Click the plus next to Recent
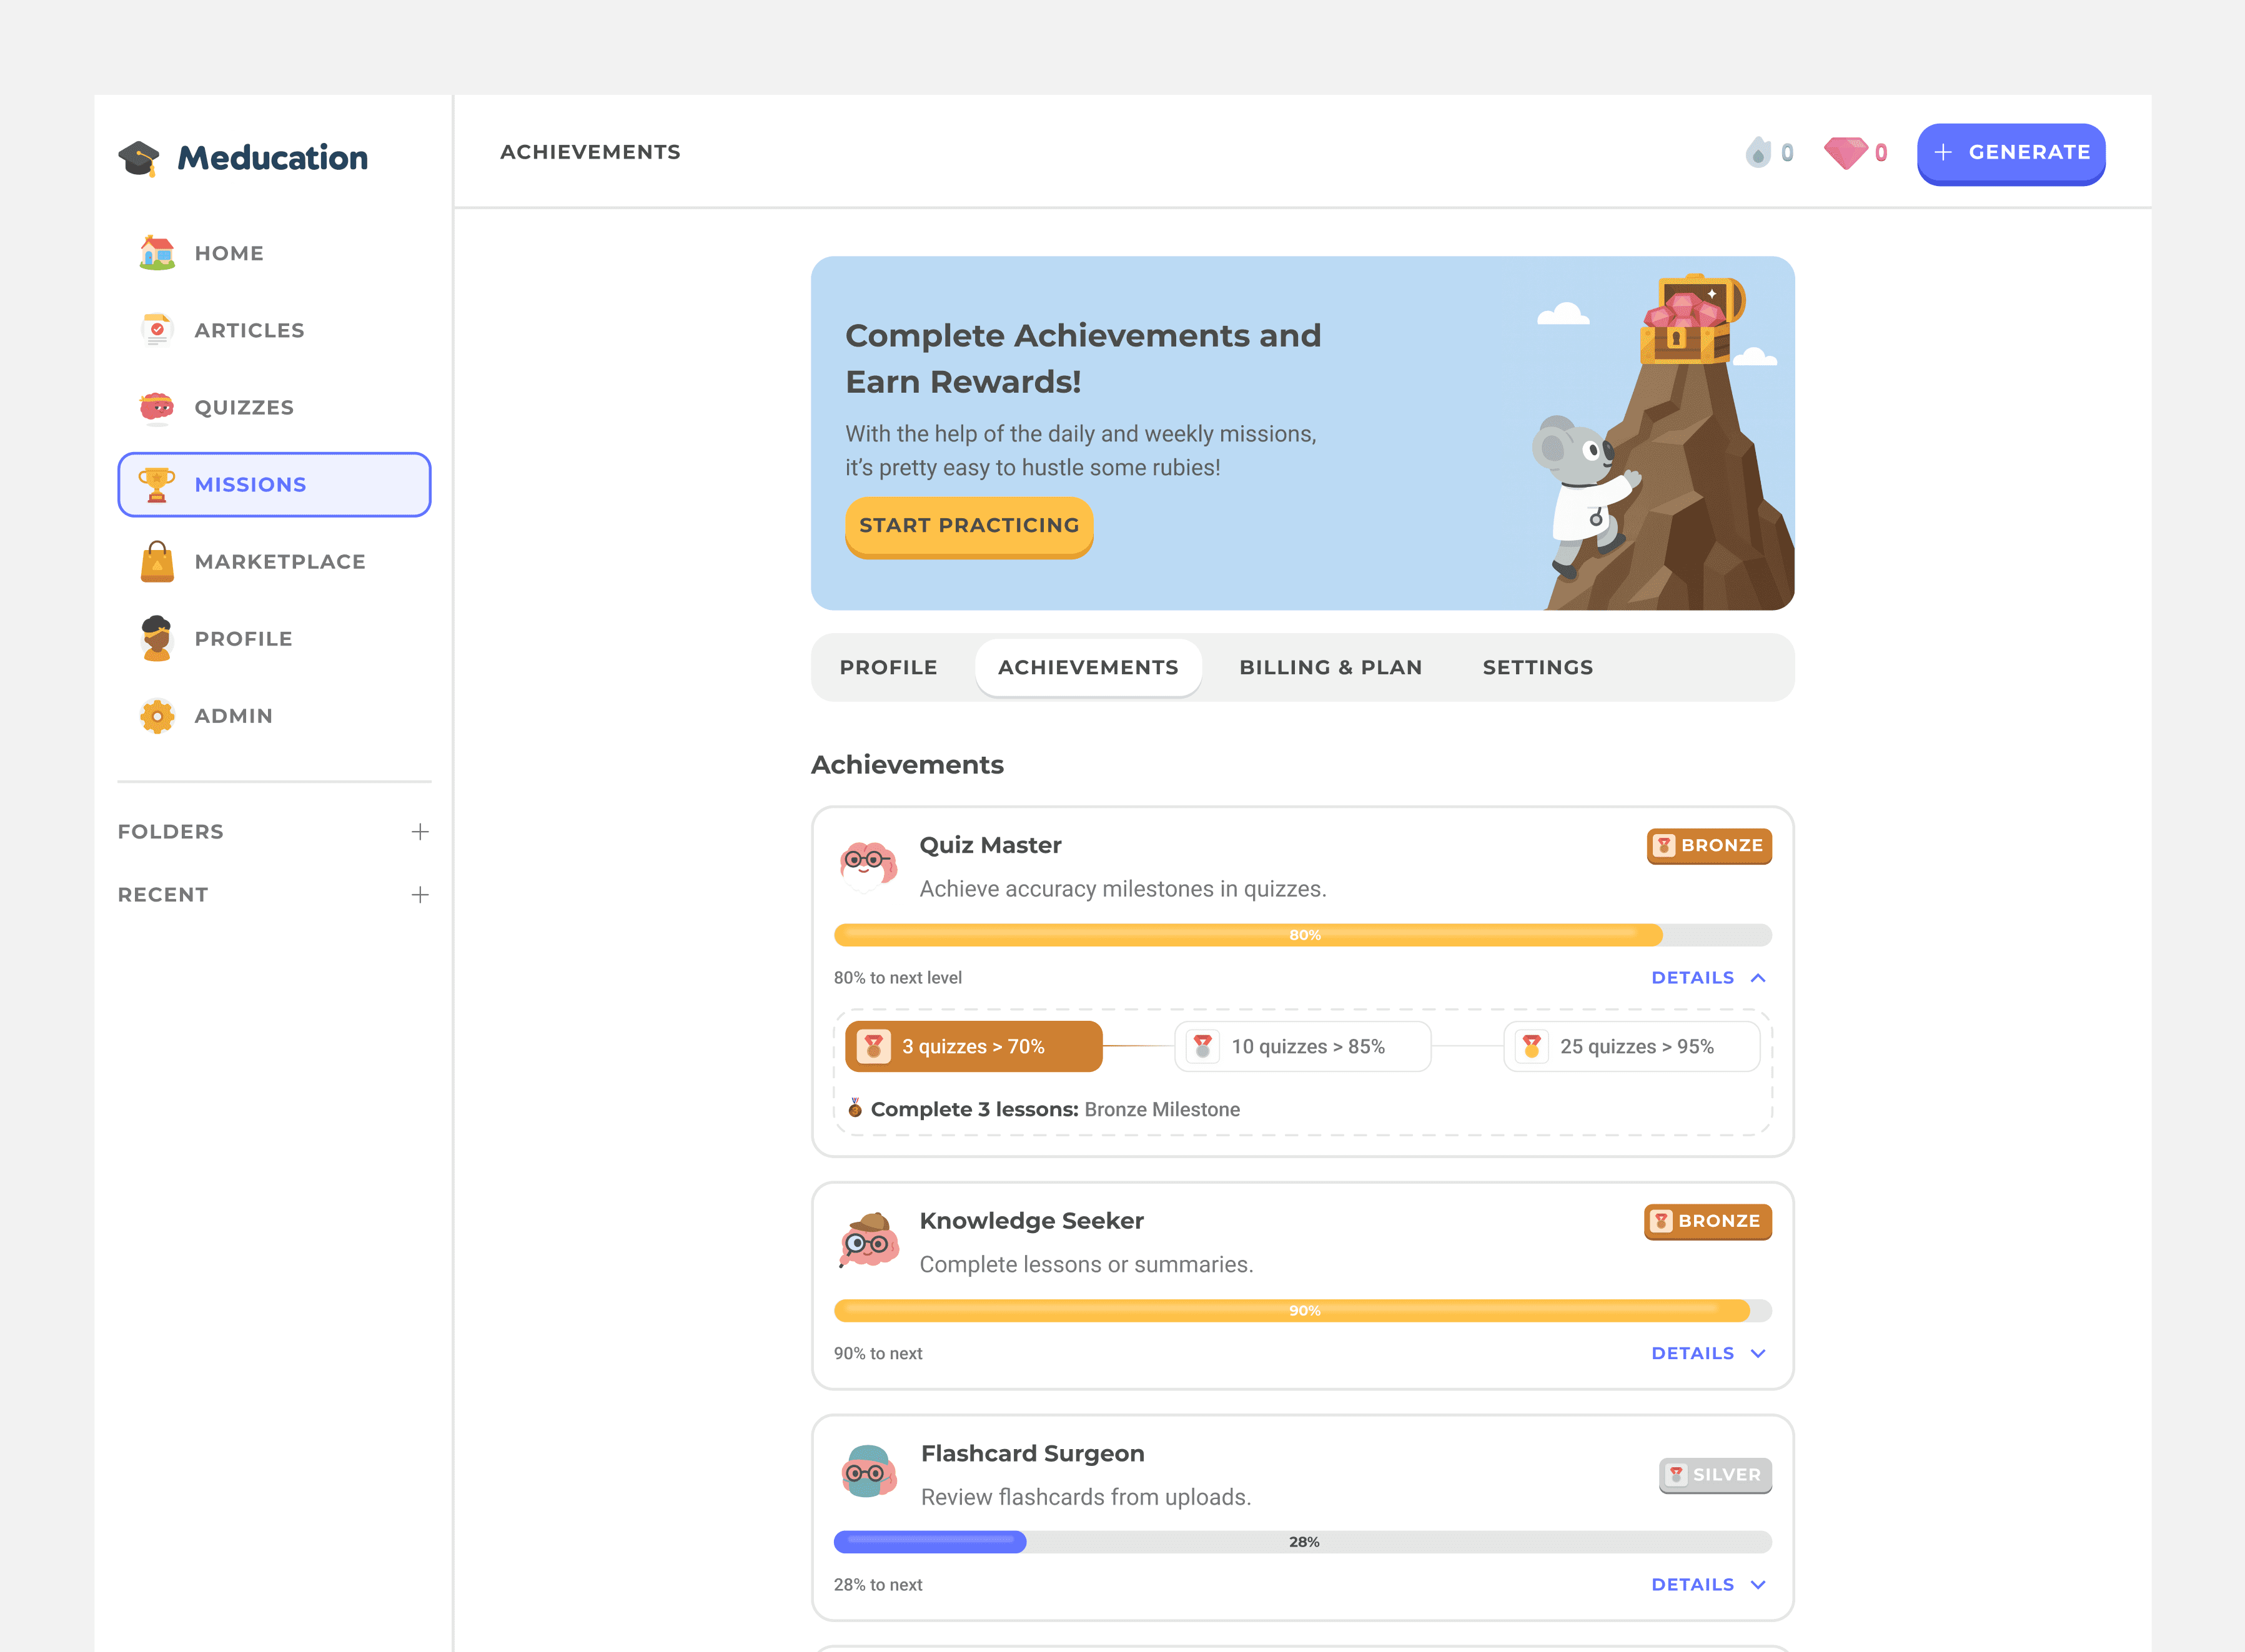Viewport: 2245px width, 1652px height. tap(420, 895)
